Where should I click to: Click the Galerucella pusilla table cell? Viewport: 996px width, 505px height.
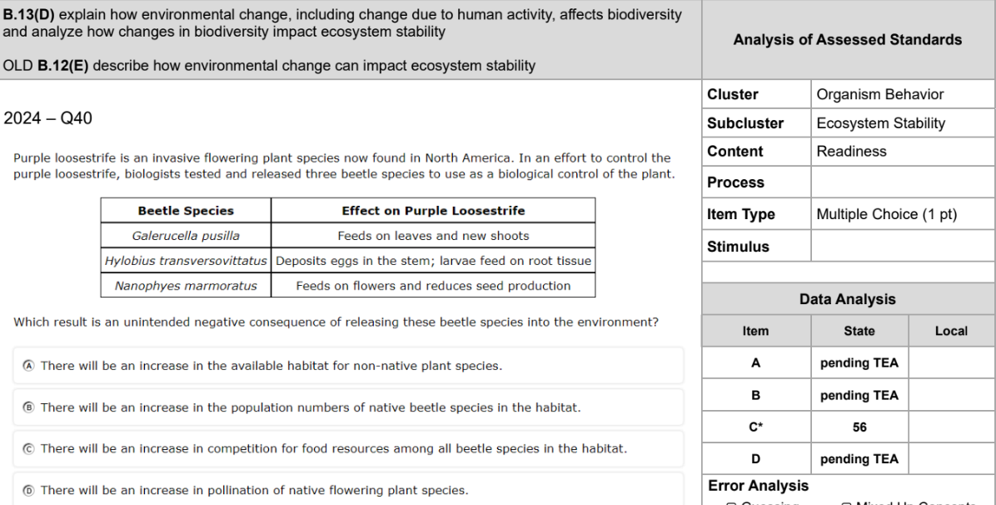pos(186,235)
